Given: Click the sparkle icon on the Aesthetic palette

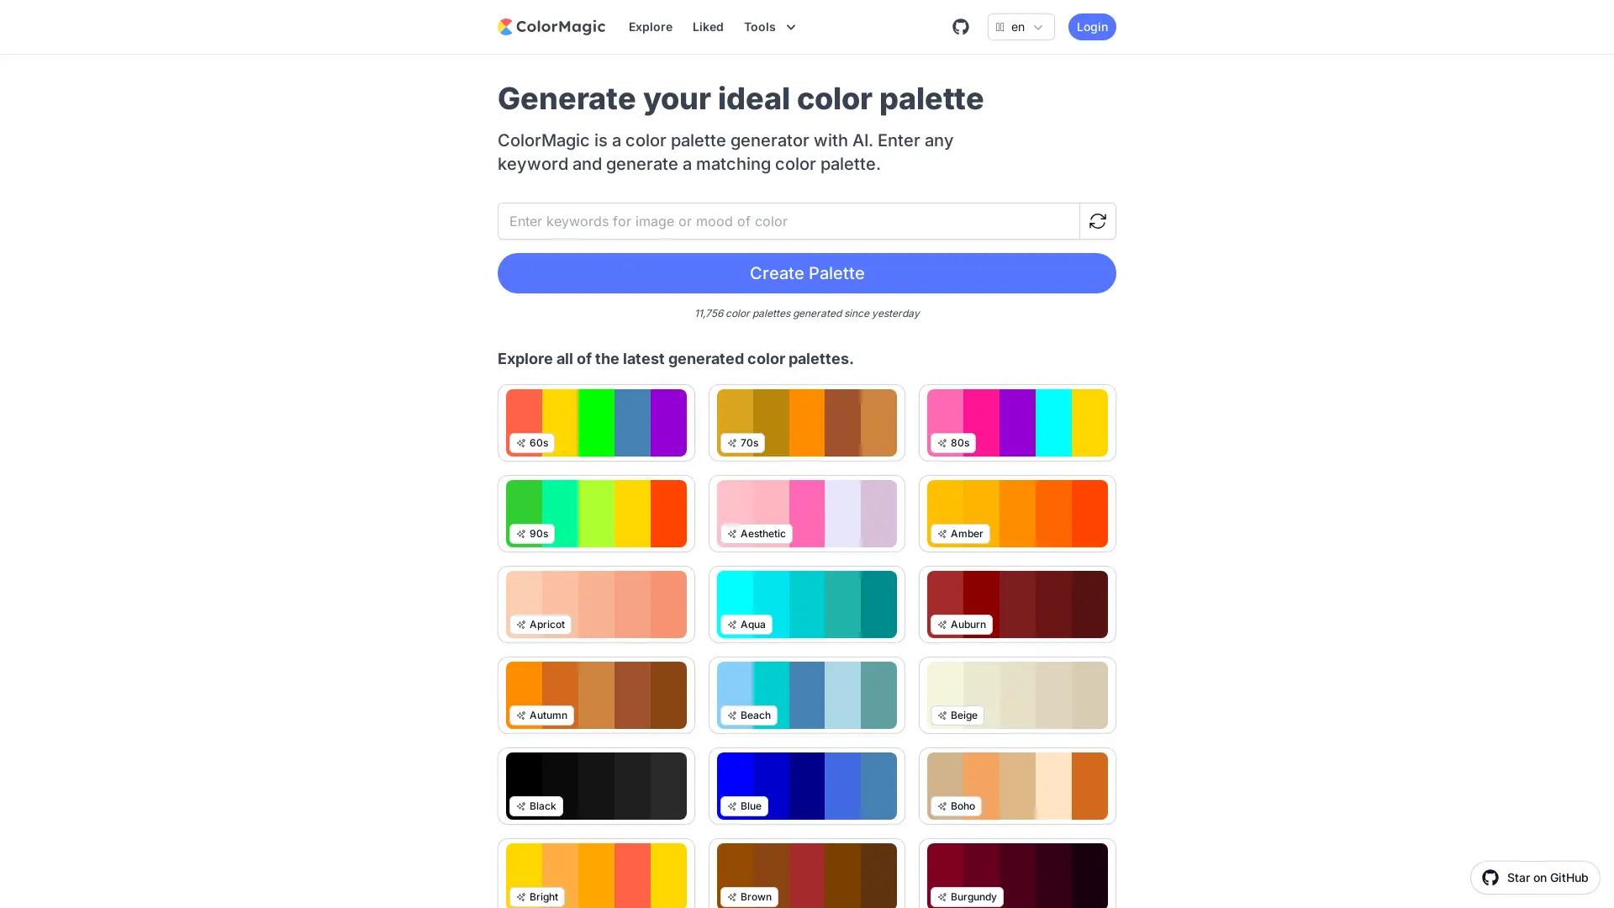Looking at the screenshot, I should 732,533.
